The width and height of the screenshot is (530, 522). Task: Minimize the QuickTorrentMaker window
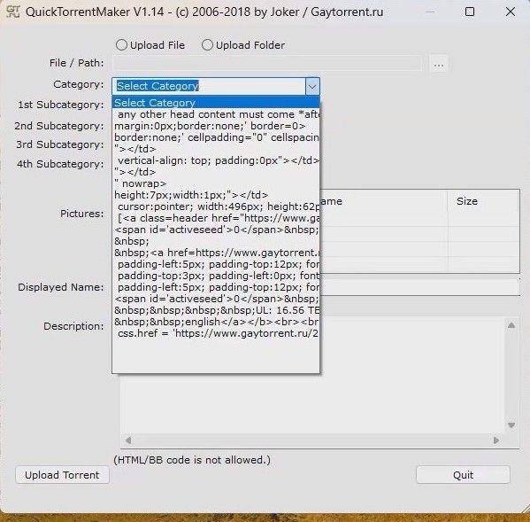pyautogui.click(x=430, y=12)
